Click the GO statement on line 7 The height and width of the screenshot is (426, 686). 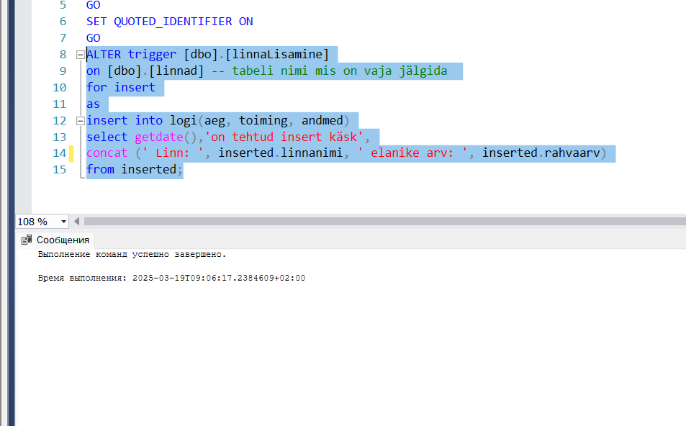pyautogui.click(x=93, y=38)
